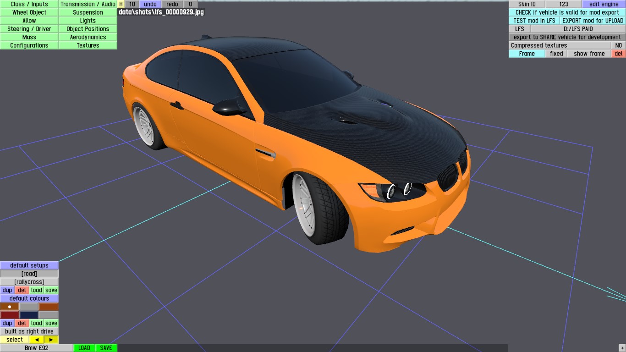Click the lfs_00000929.jpg screenshot path text
The image size is (626, 352).
tap(161, 12)
